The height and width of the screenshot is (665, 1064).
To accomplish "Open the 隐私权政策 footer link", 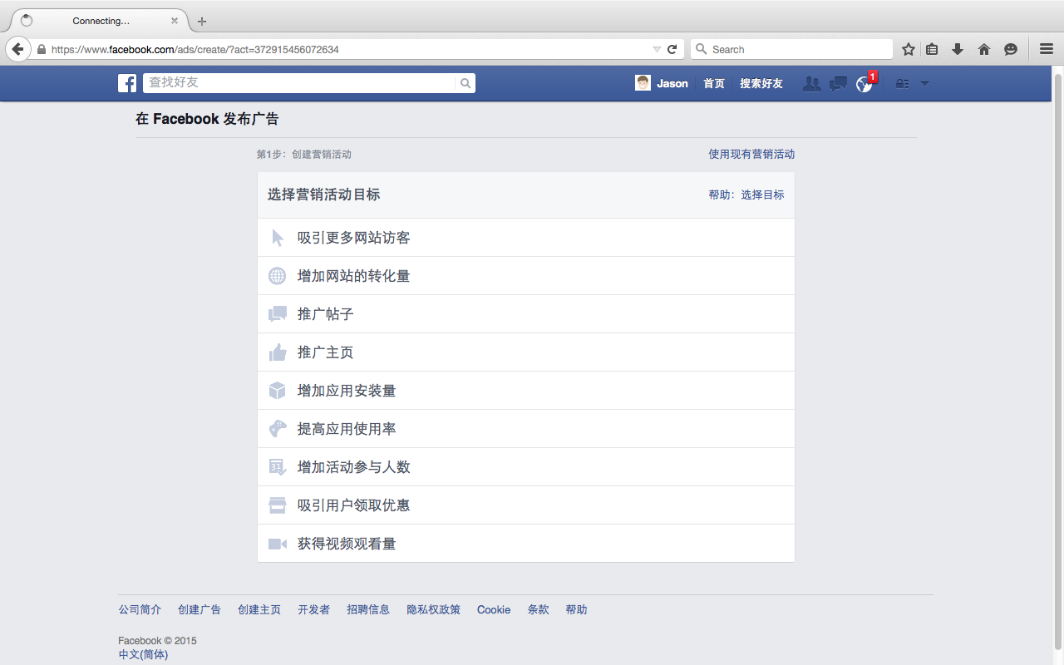I will 434,609.
